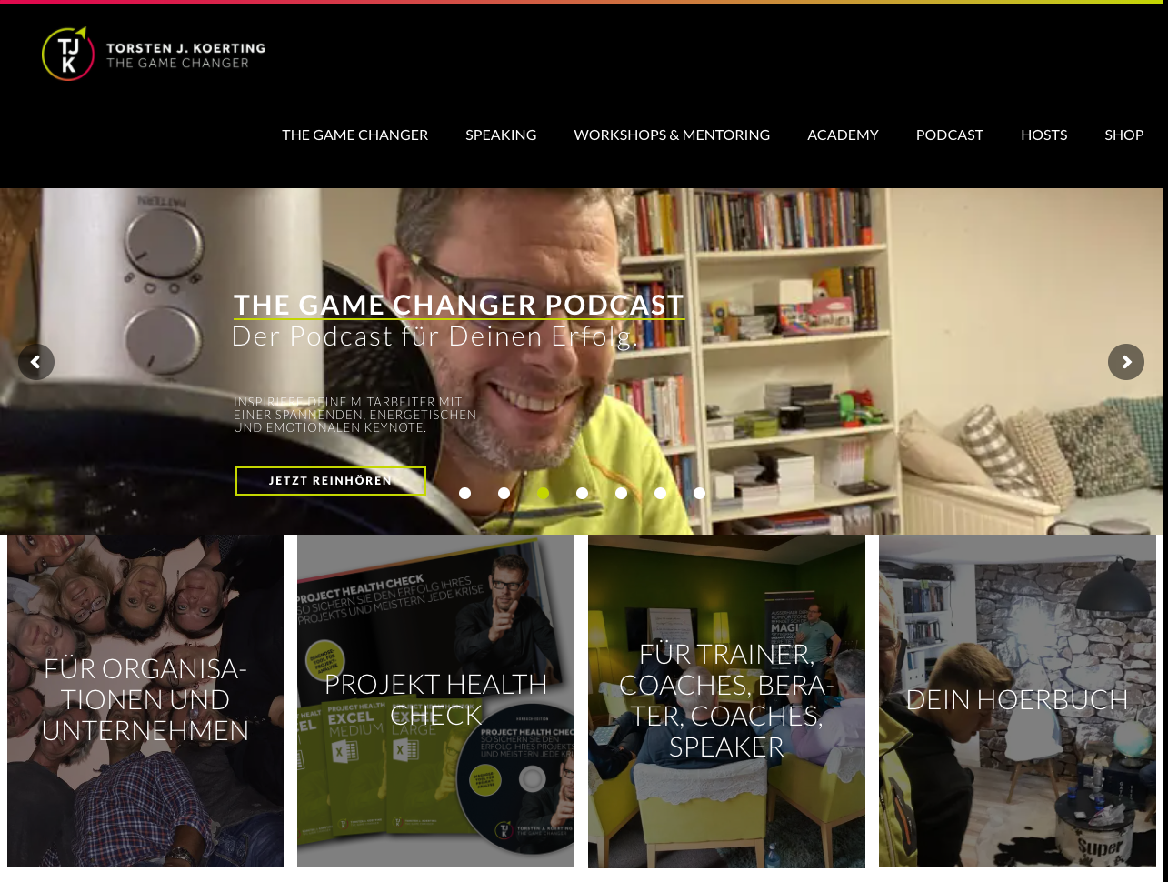This screenshot has height=882, width=1168.
Task: Open the Speaking menu item
Action: tap(501, 135)
